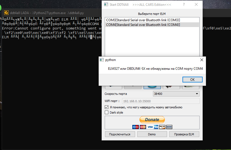Select the COM4 Bluetooth link port entry

click(x=143, y=25)
